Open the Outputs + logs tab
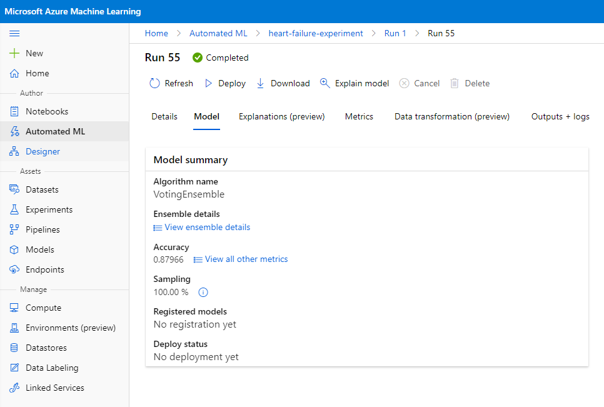The image size is (604, 407). (x=560, y=116)
